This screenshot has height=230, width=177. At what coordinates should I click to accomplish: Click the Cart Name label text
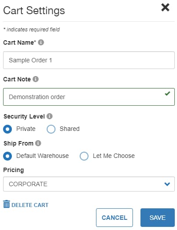coord(19,42)
